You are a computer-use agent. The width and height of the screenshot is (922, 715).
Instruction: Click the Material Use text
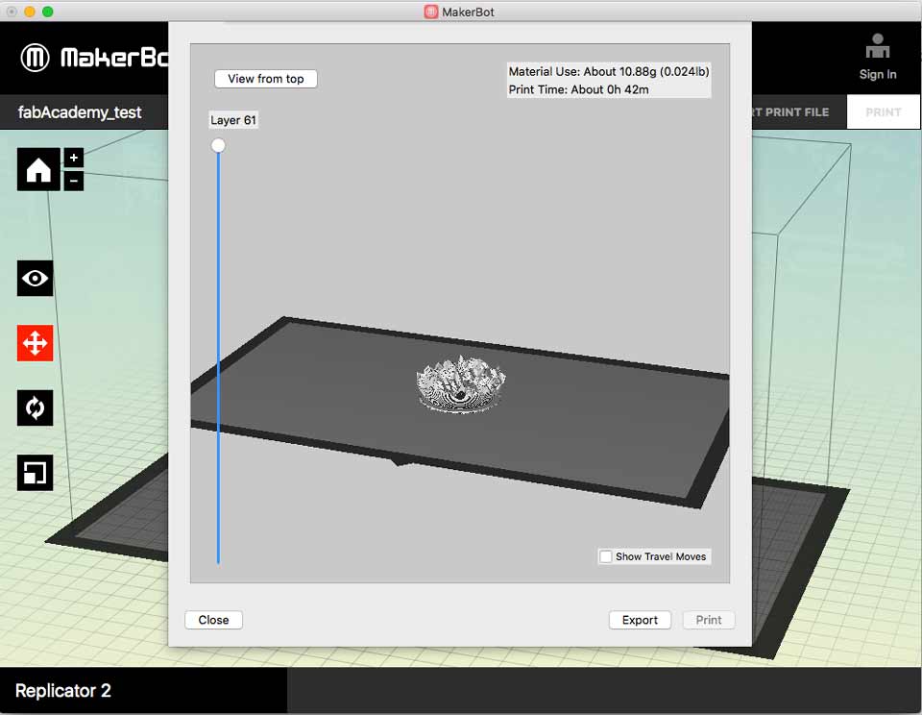click(609, 72)
